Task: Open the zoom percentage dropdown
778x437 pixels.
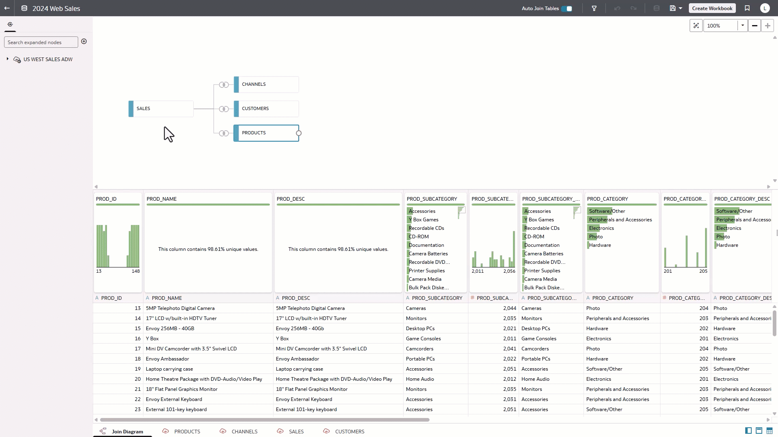Action: click(x=743, y=25)
